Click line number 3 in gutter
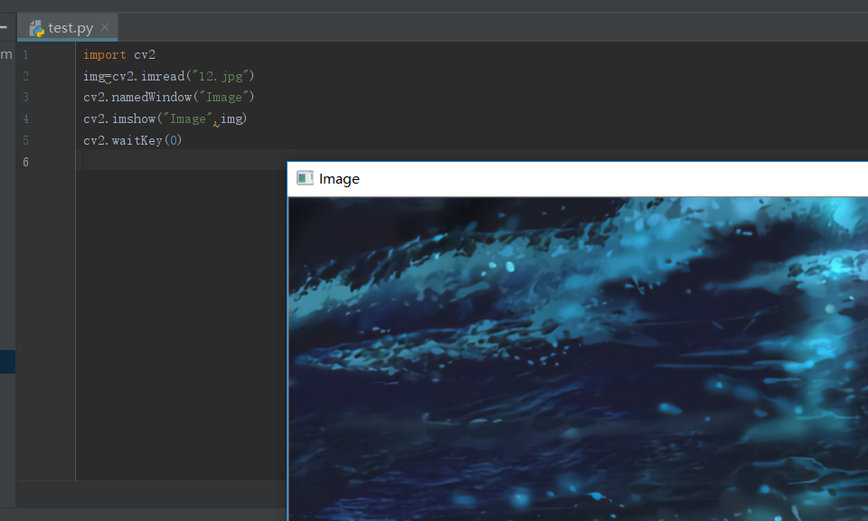The image size is (868, 521). (x=25, y=98)
